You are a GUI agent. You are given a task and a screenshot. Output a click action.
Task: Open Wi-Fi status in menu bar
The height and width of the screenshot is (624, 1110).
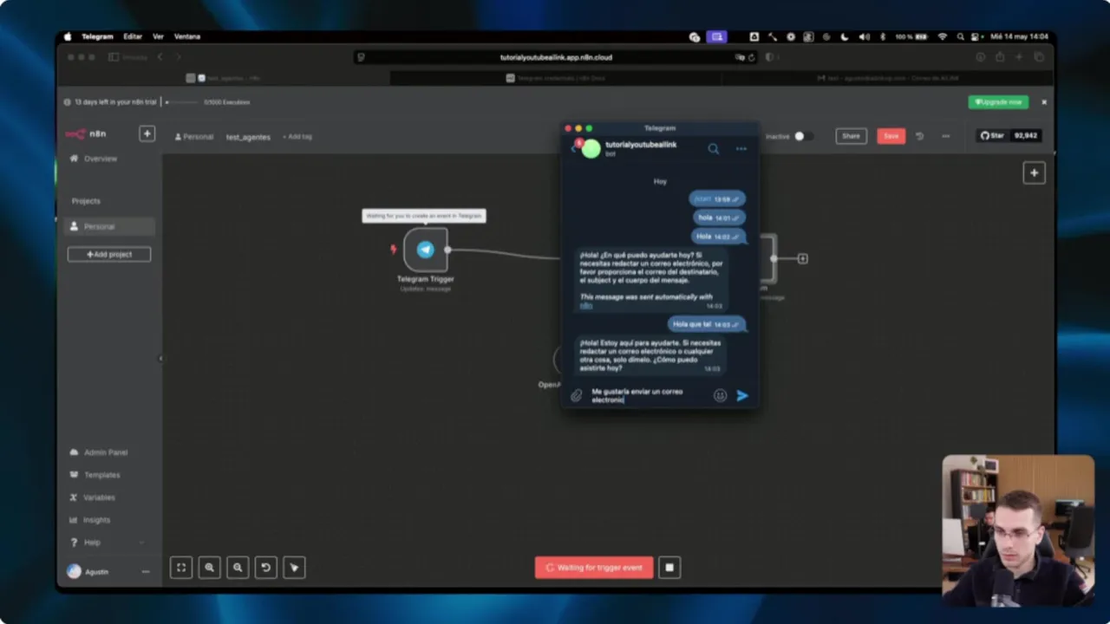coord(943,36)
